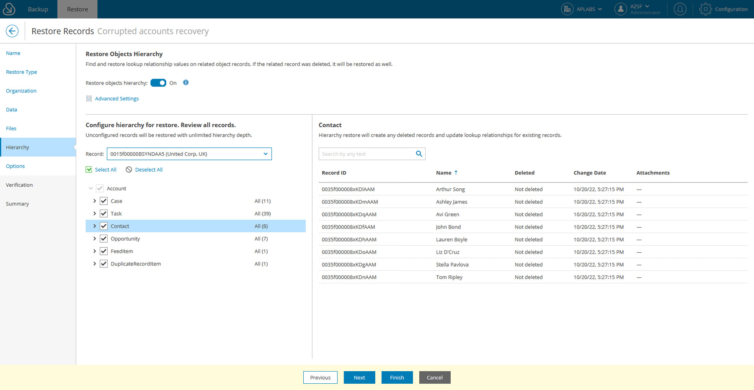Click the info icon beside hierarchy toggle
754x390 pixels.
(x=186, y=82)
